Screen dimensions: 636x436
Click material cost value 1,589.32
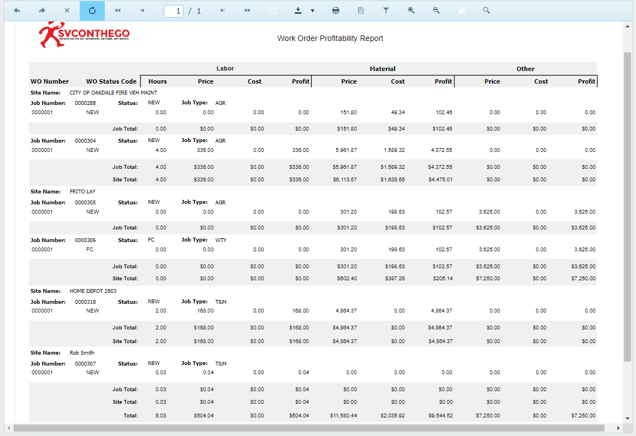click(394, 150)
